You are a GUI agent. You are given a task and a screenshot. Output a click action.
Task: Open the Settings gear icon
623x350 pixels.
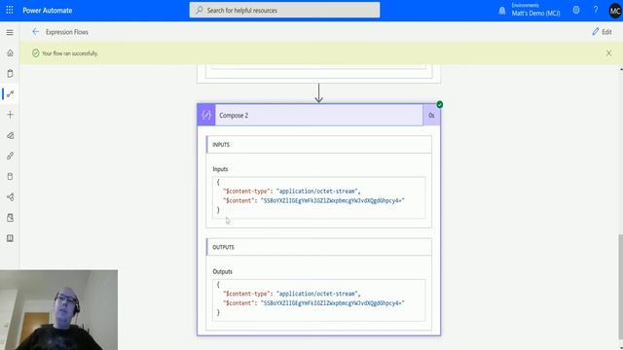click(576, 10)
